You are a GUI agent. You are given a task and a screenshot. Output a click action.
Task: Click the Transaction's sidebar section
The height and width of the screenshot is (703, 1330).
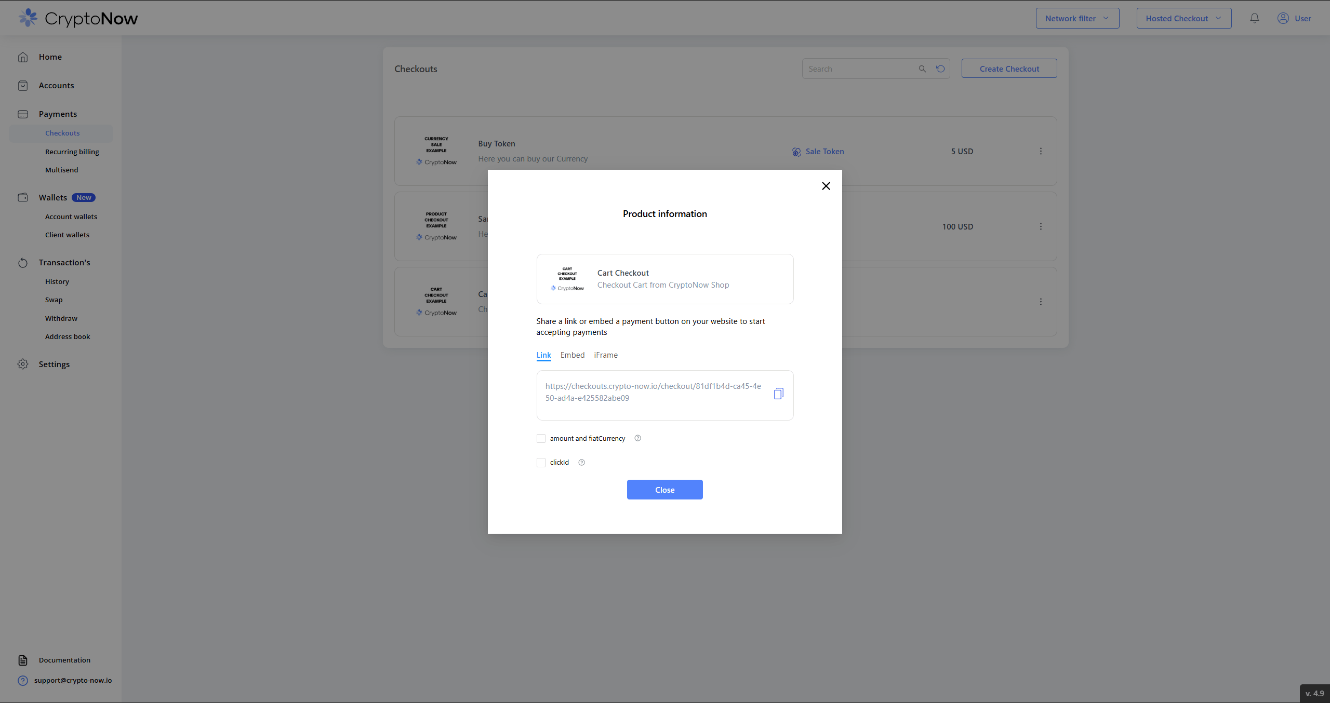[x=64, y=263]
